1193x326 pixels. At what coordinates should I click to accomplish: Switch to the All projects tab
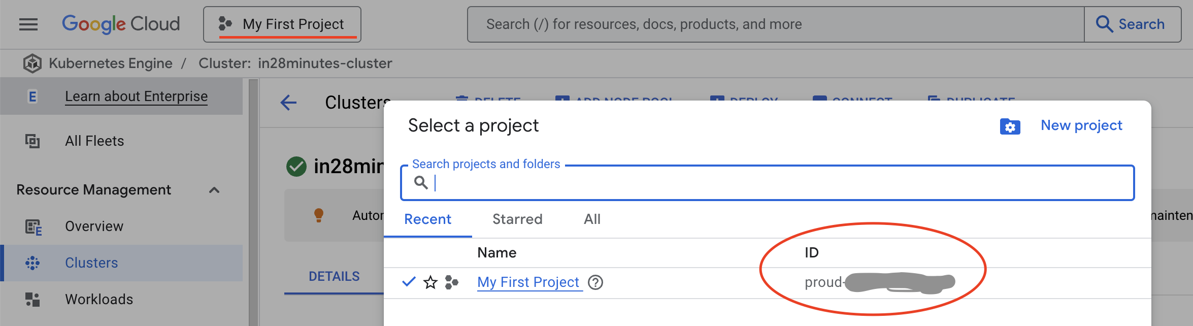pos(592,219)
